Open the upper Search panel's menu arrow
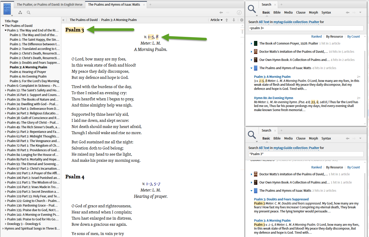 pos(360,12)
